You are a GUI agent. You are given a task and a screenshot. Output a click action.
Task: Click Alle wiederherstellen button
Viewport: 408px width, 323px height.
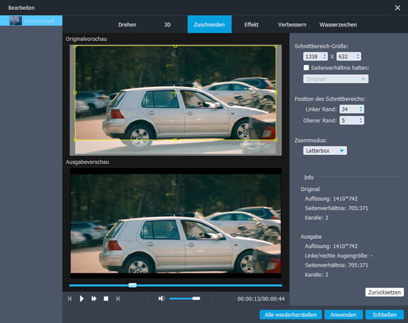[290, 315]
